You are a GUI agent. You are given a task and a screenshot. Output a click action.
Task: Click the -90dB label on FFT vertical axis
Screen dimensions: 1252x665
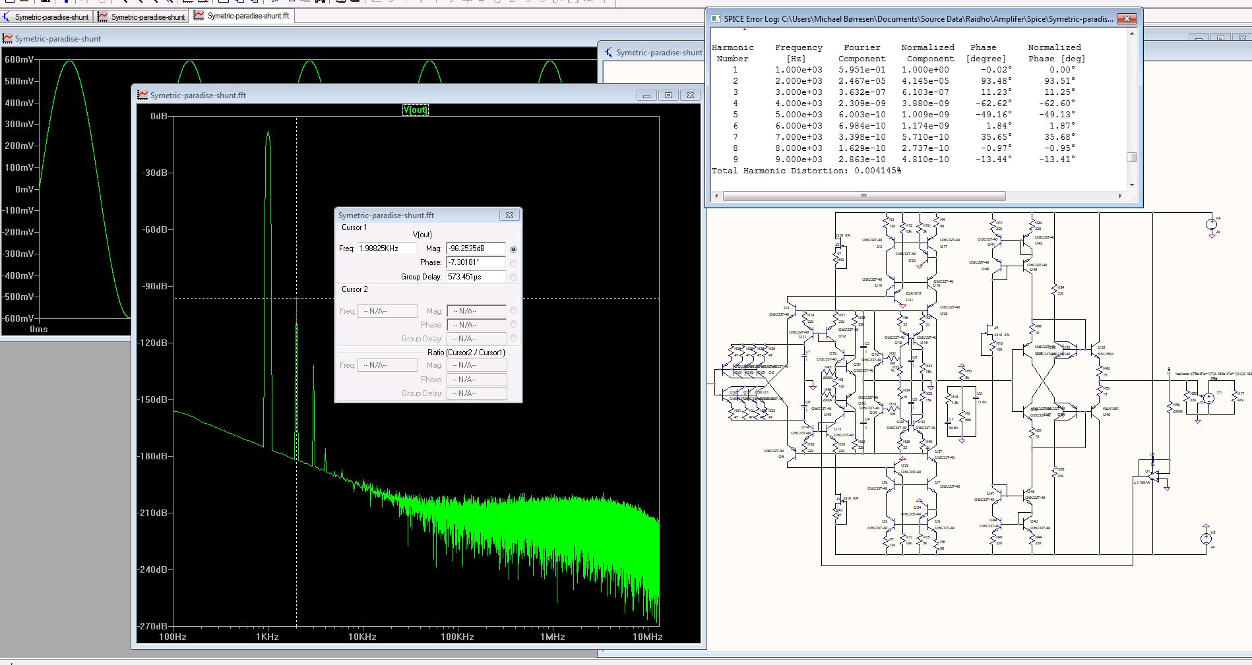pyautogui.click(x=155, y=286)
